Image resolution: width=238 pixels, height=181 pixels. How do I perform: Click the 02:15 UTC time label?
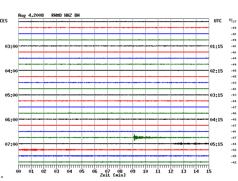pyautogui.click(x=216, y=71)
